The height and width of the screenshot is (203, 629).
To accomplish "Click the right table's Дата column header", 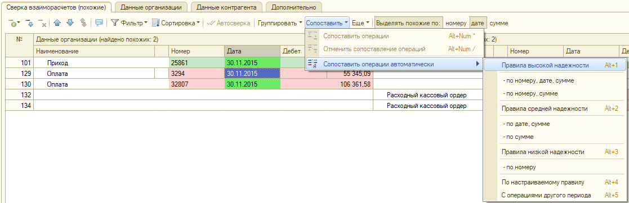I will (x=591, y=51).
